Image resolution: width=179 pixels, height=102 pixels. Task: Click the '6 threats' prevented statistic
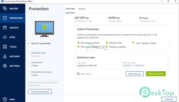[x=144, y=18]
